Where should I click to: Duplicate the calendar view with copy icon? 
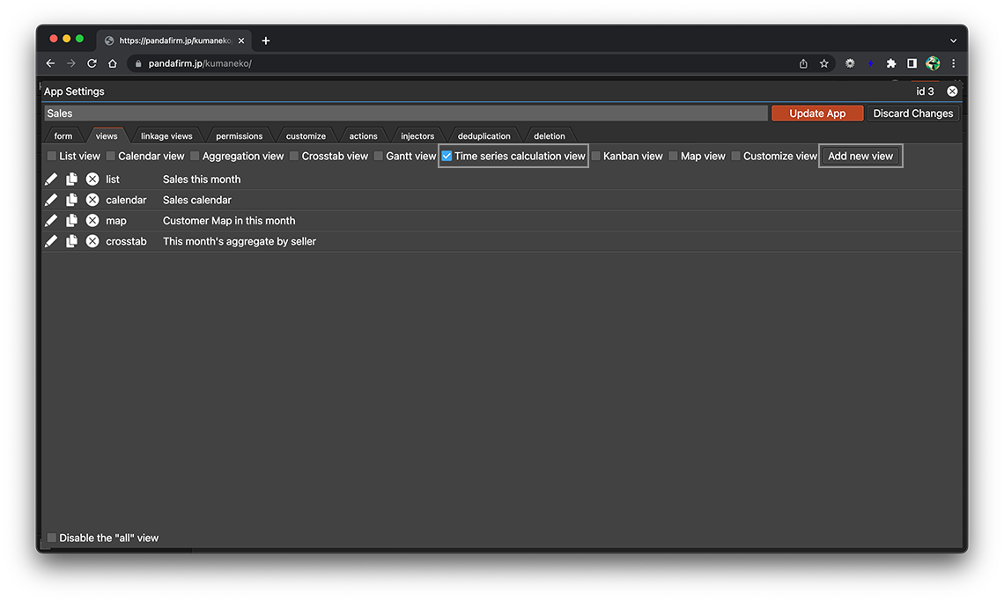coord(71,200)
